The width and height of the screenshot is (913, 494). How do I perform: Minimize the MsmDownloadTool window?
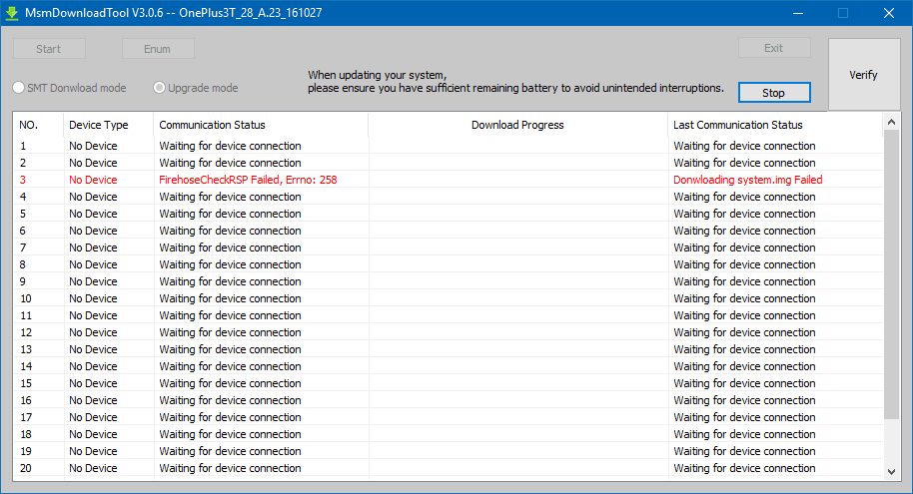(798, 13)
